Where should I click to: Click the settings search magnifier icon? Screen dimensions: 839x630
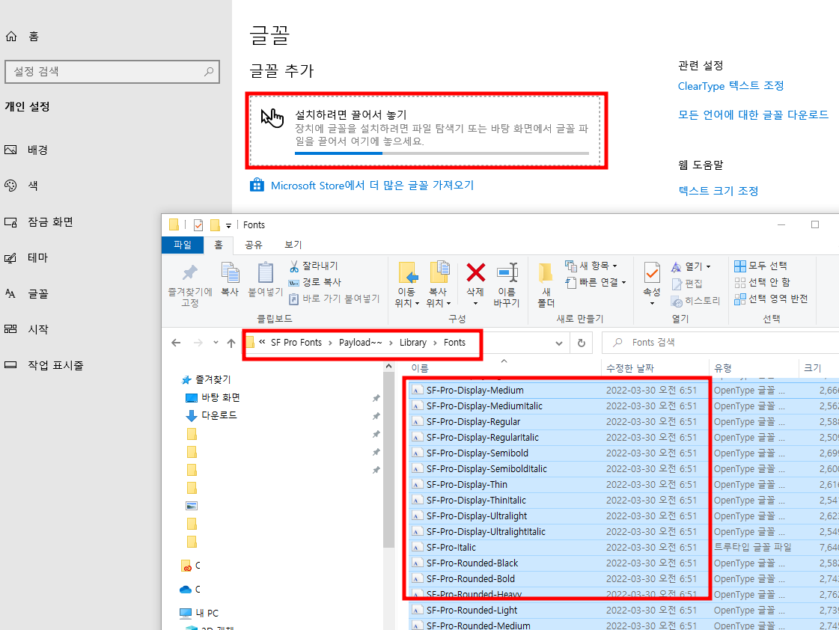click(209, 71)
